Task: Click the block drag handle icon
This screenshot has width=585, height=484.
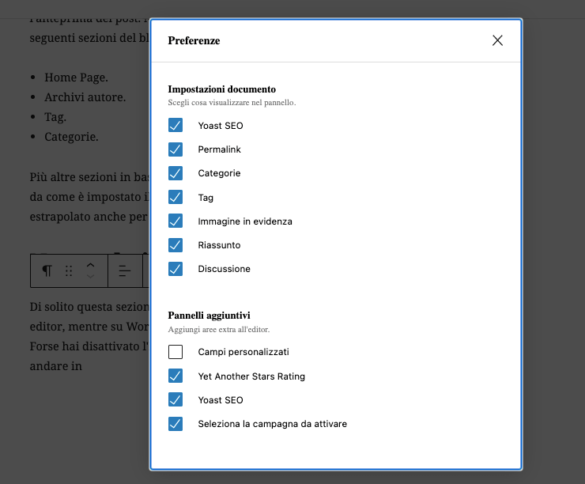Action: (x=69, y=270)
